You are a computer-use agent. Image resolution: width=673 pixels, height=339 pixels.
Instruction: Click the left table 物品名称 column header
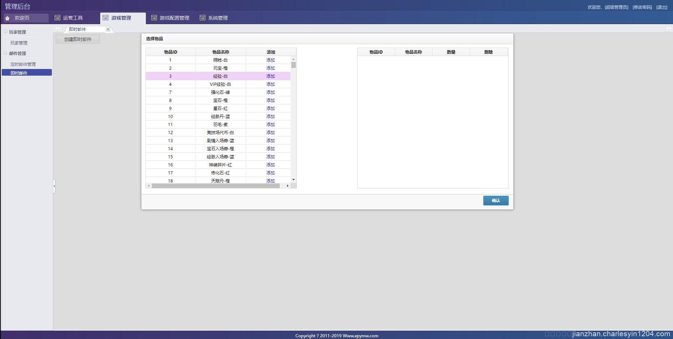point(221,52)
